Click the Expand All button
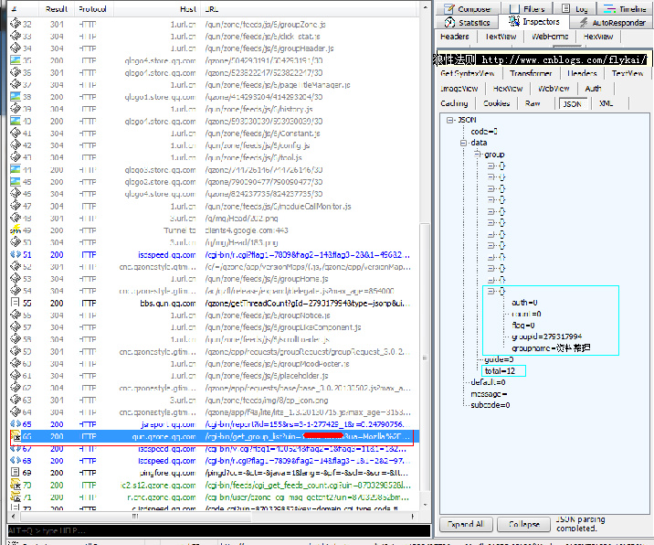The image size is (654, 545). click(x=465, y=524)
